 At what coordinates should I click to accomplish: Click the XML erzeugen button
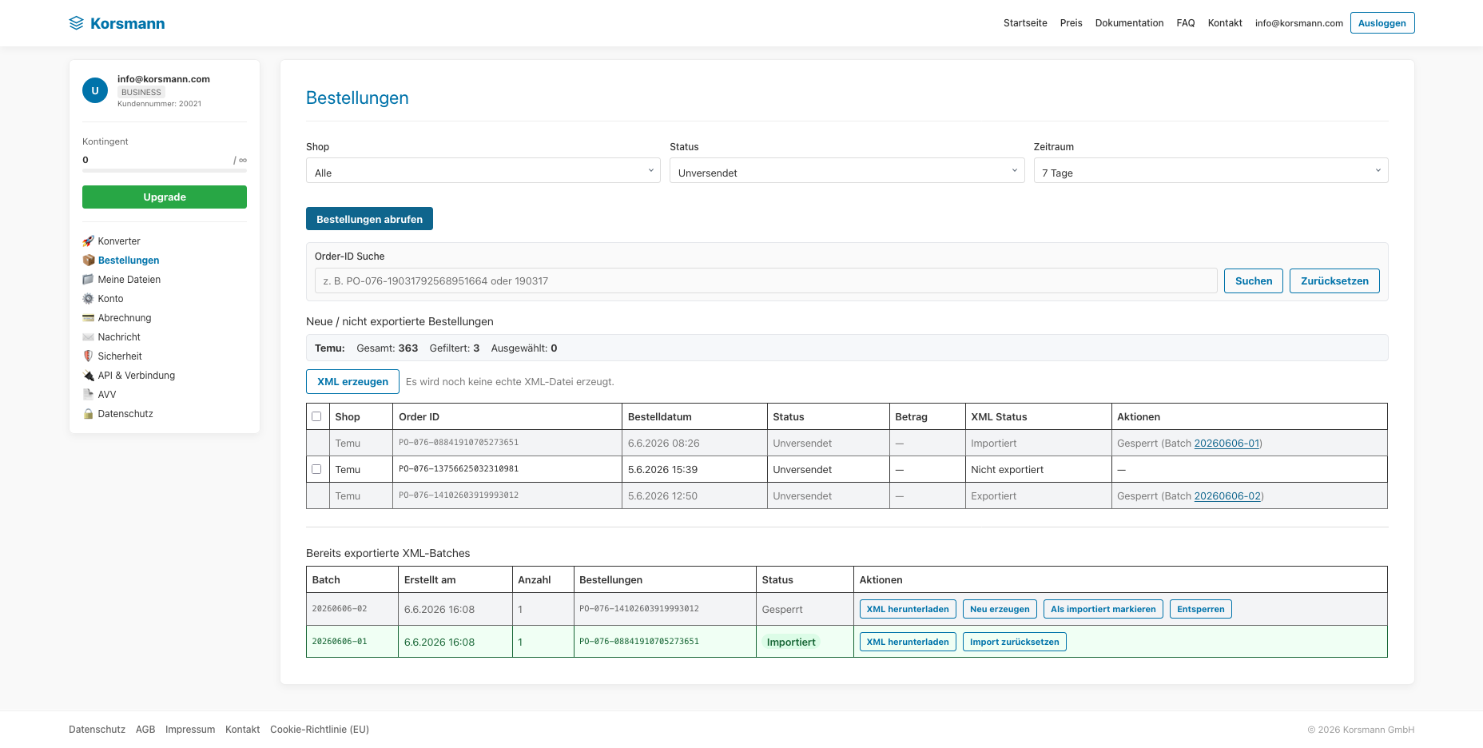pos(352,382)
